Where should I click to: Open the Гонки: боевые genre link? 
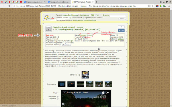(87, 35)
